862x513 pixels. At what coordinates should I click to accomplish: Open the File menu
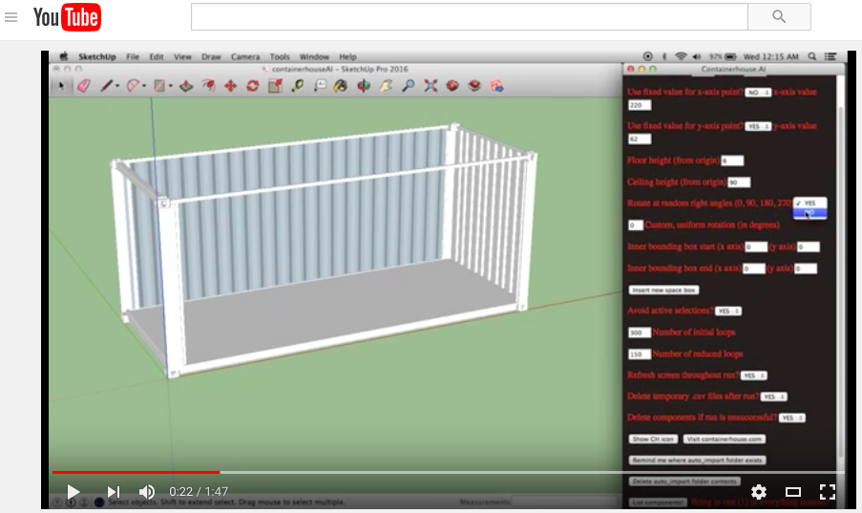coord(133,56)
